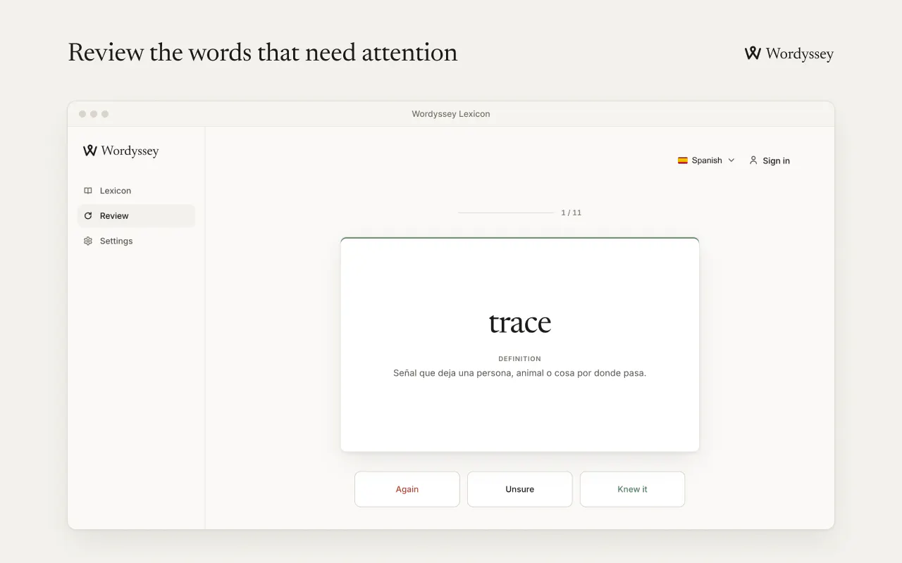Click the "Wordyssey Lexicon" window title
The height and width of the screenshot is (563, 902).
click(451, 114)
